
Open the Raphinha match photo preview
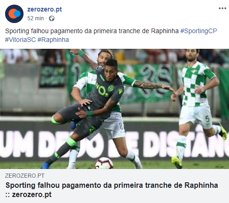(114, 109)
